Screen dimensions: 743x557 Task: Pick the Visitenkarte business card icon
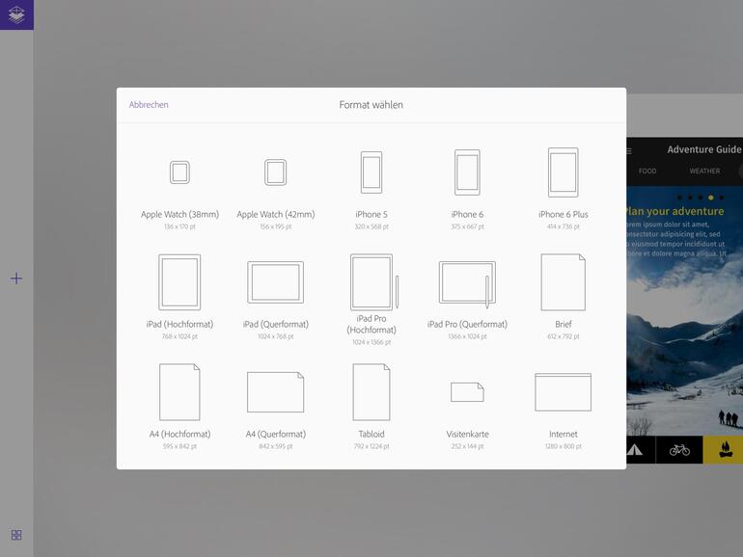click(x=467, y=392)
